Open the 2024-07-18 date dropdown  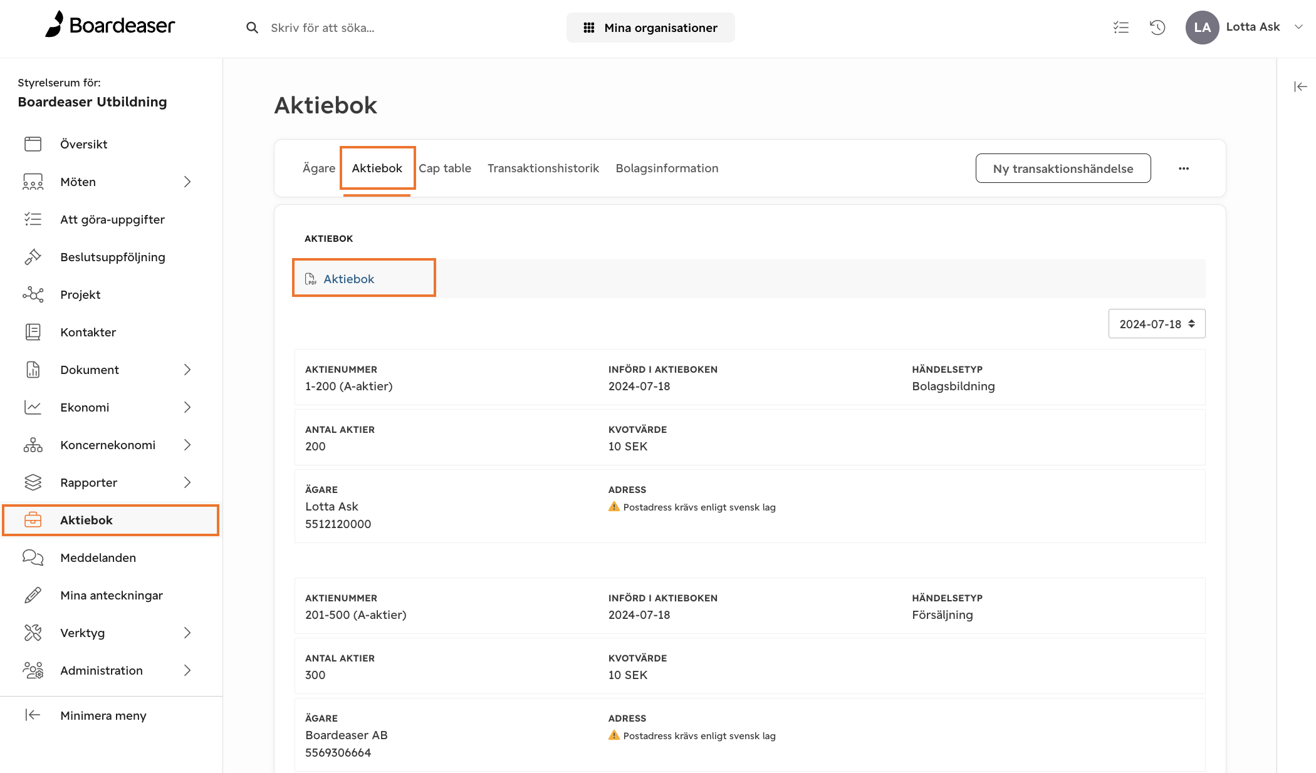1156,324
